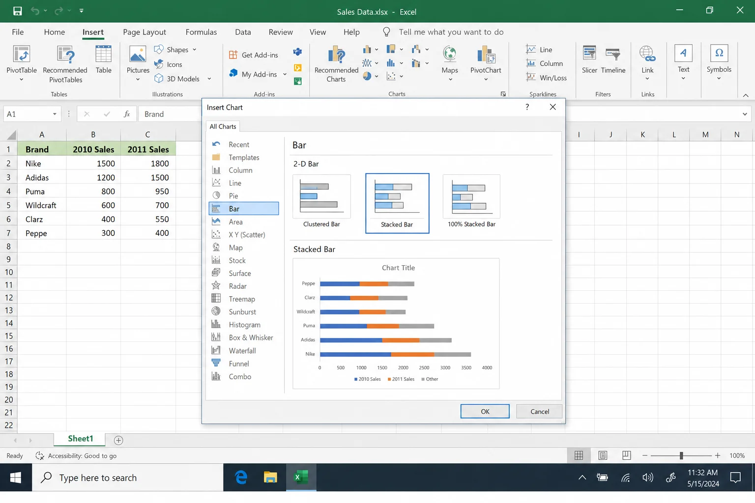
Task: Click the Link icon in ribbon
Action: tap(647, 53)
